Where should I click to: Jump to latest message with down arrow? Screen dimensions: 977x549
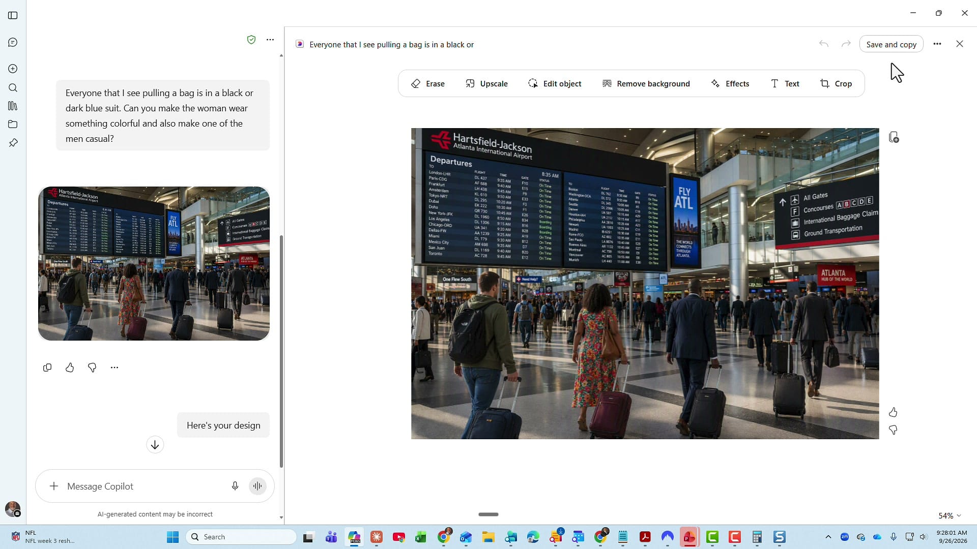[x=155, y=445]
